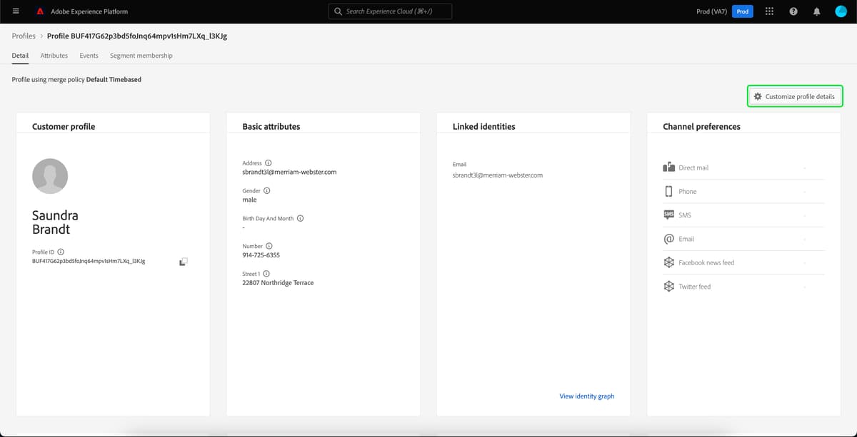857x437 pixels.
Task: Open the hamburger navigation menu
Action: click(15, 11)
